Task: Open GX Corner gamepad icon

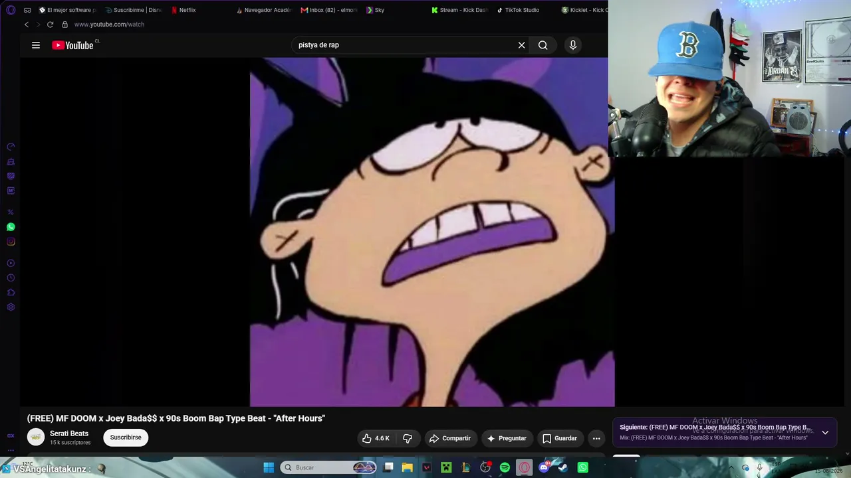Action: tap(27, 10)
